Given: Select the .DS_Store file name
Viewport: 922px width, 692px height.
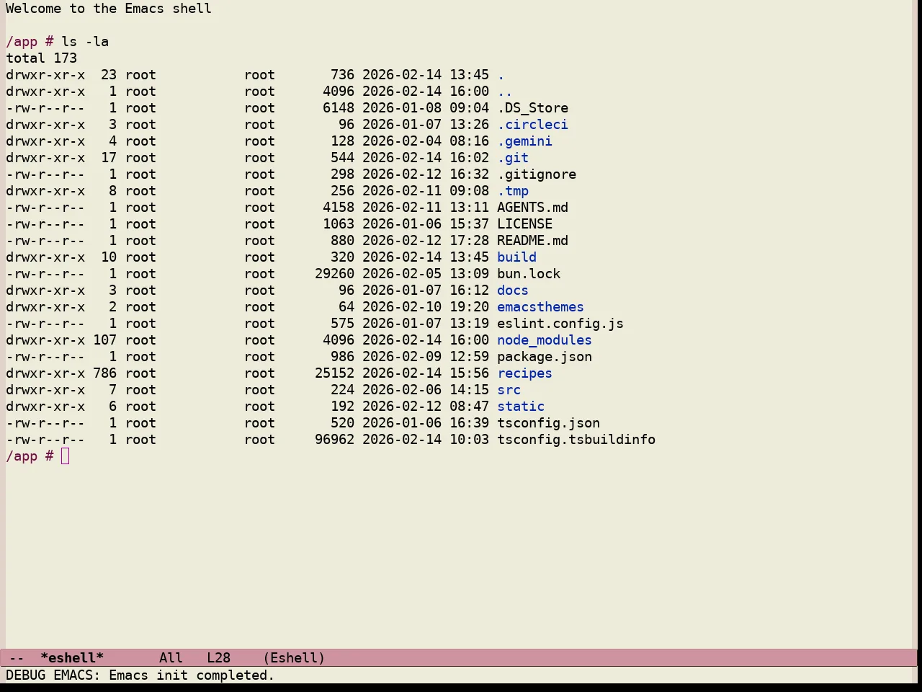Looking at the screenshot, I should pyautogui.click(x=532, y=108).
